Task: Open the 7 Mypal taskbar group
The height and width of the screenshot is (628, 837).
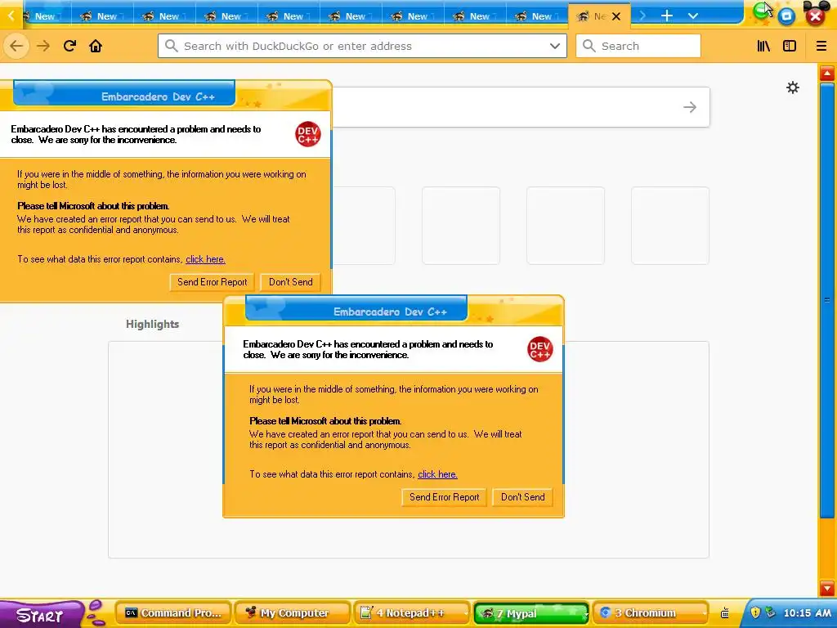Action: coord(531,613)
